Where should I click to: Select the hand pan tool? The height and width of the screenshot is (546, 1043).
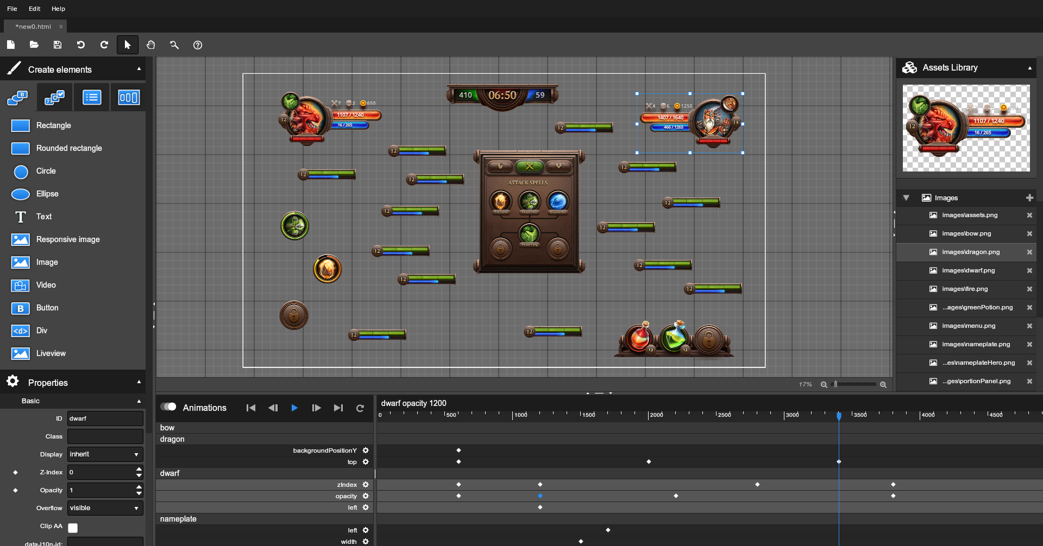coord(151,45)
